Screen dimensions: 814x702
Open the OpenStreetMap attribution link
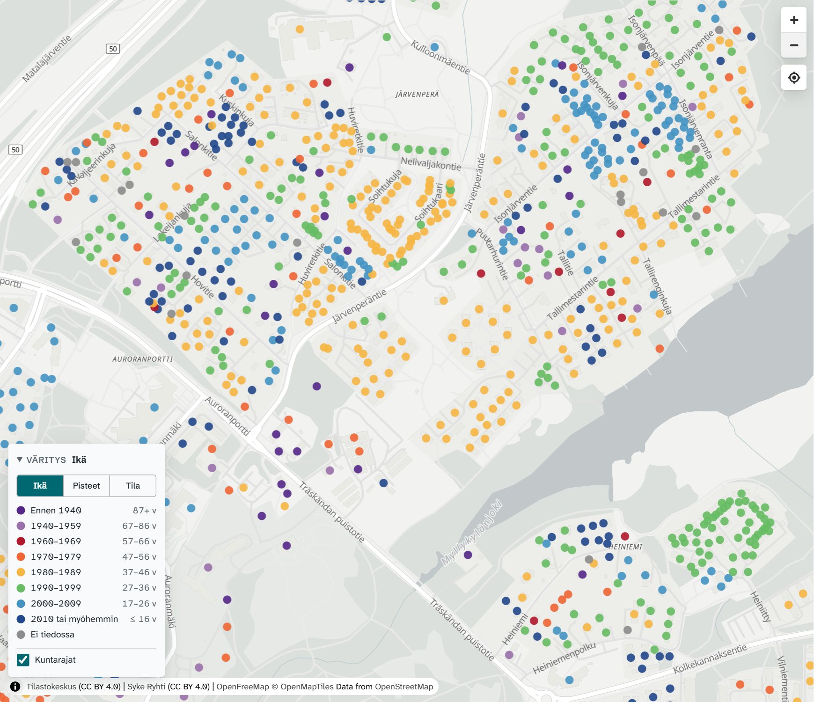[404, 687]
